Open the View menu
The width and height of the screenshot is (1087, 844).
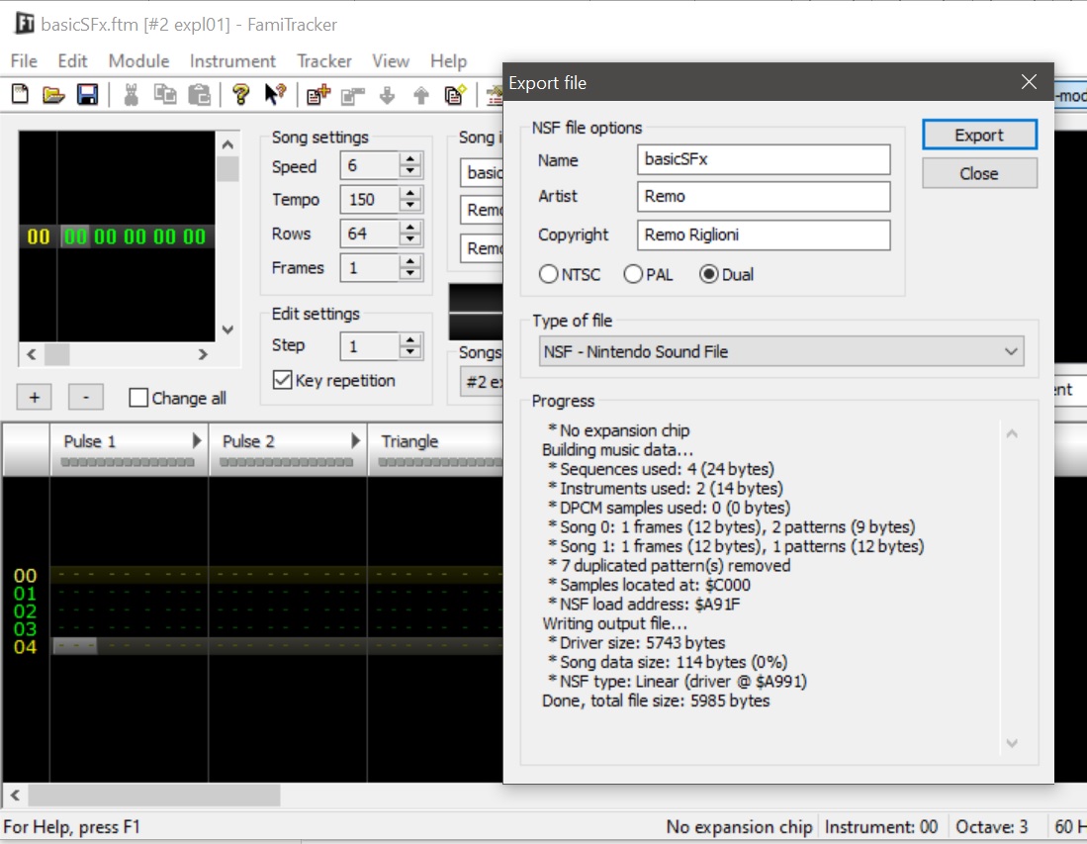coord(391,61)
